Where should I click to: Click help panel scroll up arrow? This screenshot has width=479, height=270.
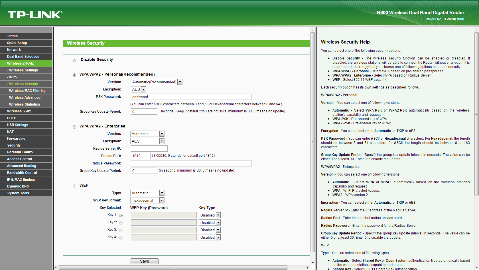[476, 30]
